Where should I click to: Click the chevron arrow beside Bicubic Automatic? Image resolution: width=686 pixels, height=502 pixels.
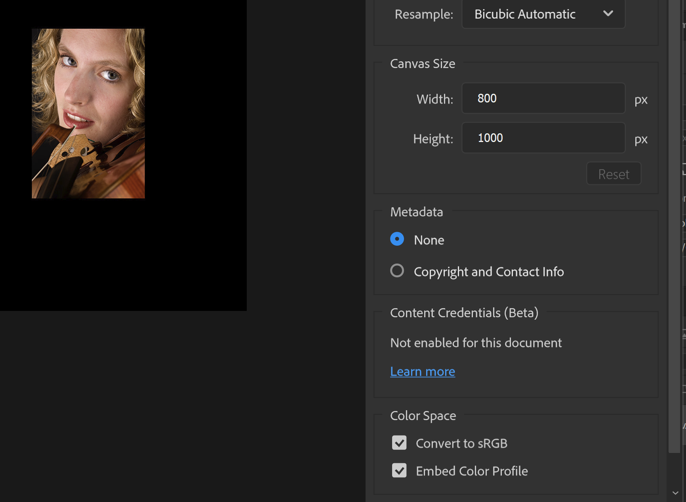608,14
